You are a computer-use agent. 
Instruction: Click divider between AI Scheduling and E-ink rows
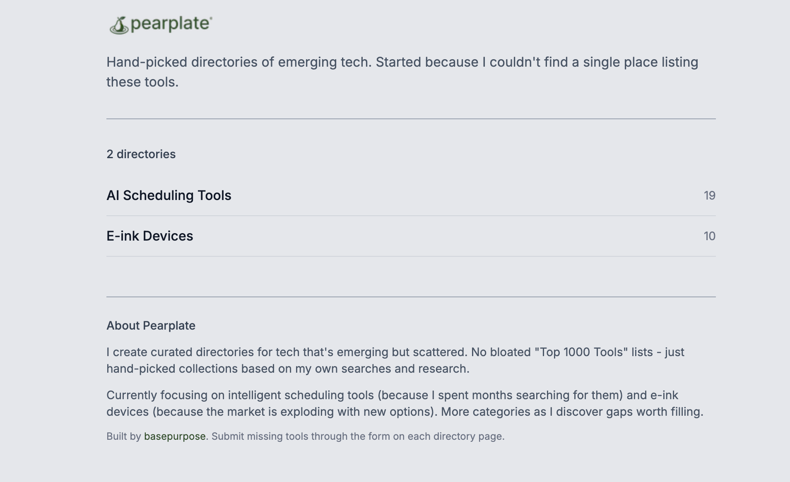tap(411, 216)
